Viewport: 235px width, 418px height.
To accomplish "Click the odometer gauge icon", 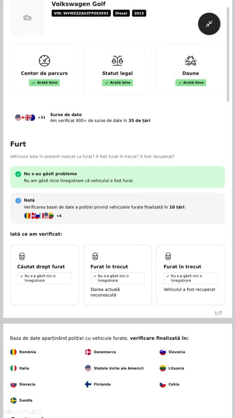I will [x=44, y=61].
